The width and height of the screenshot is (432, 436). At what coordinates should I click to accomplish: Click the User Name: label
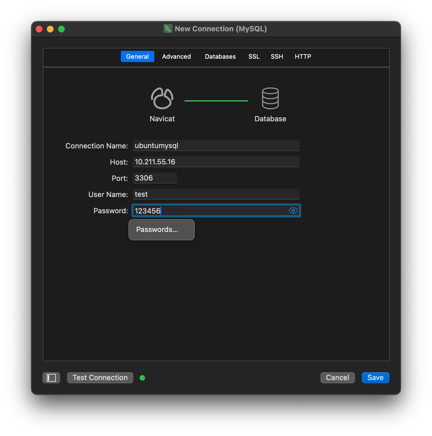pos(108,195)
